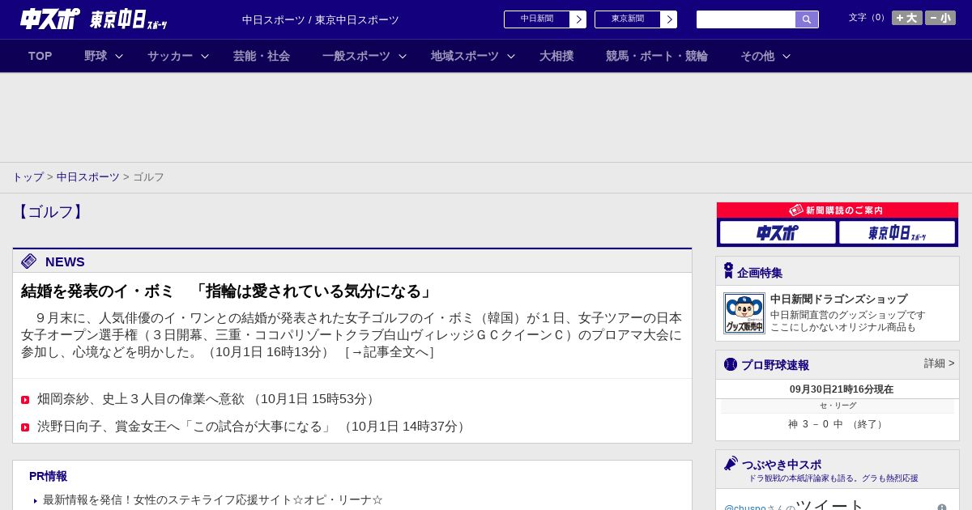This screenshot has height=510, width=972.
Task: Click the arrow beside 中日新聞
Action: (578, 19)
